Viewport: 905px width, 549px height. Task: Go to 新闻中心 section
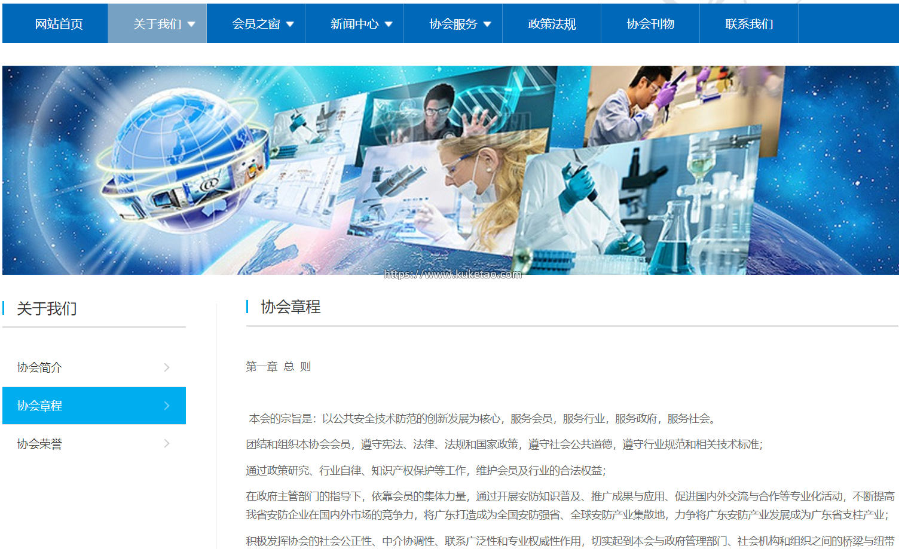[354, 24]
